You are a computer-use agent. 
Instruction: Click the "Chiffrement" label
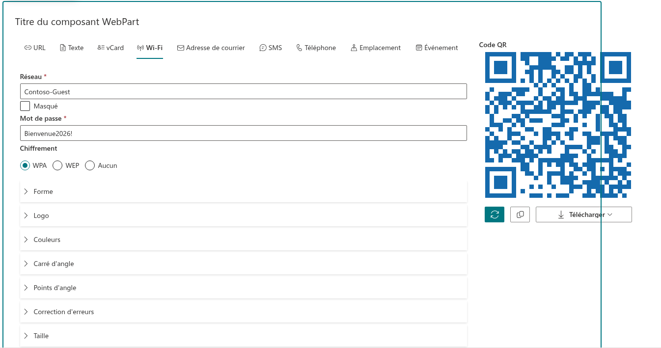point(39,148)
